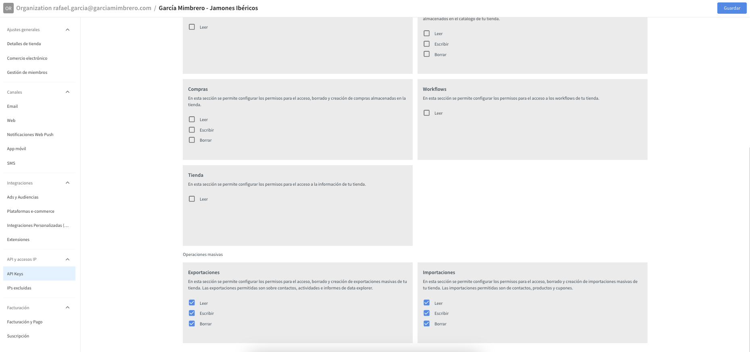750x352 pixels.
Task: Collapse the Ajustes generales section
Action: [x=67, y=29]
